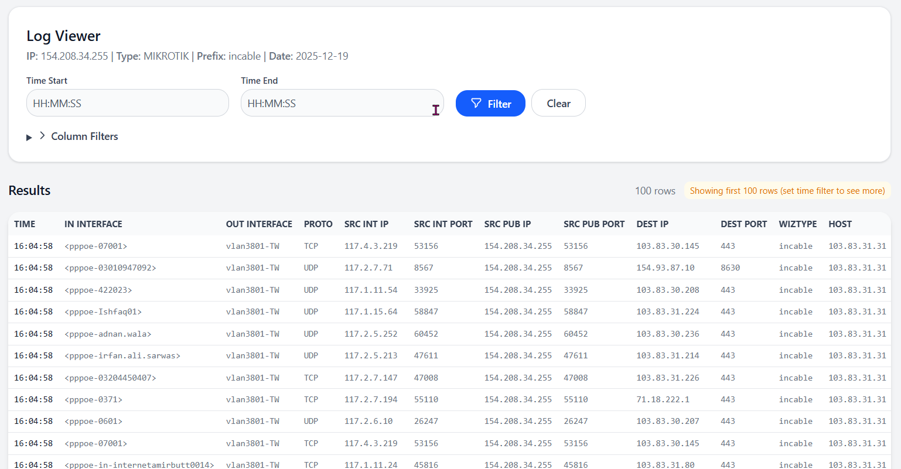Click source IP 117.2.6.10
Image resolution: width=901 pixels, height=469 pixels.
[368, 422]
